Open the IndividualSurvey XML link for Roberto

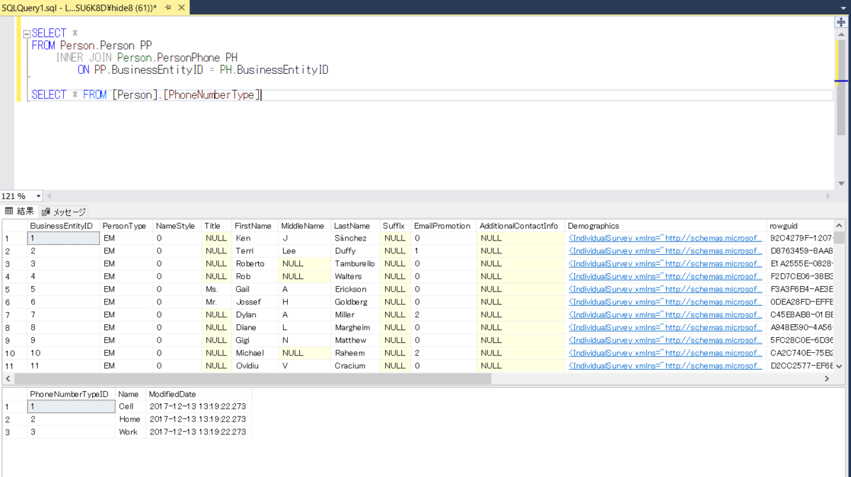[665, 264]
